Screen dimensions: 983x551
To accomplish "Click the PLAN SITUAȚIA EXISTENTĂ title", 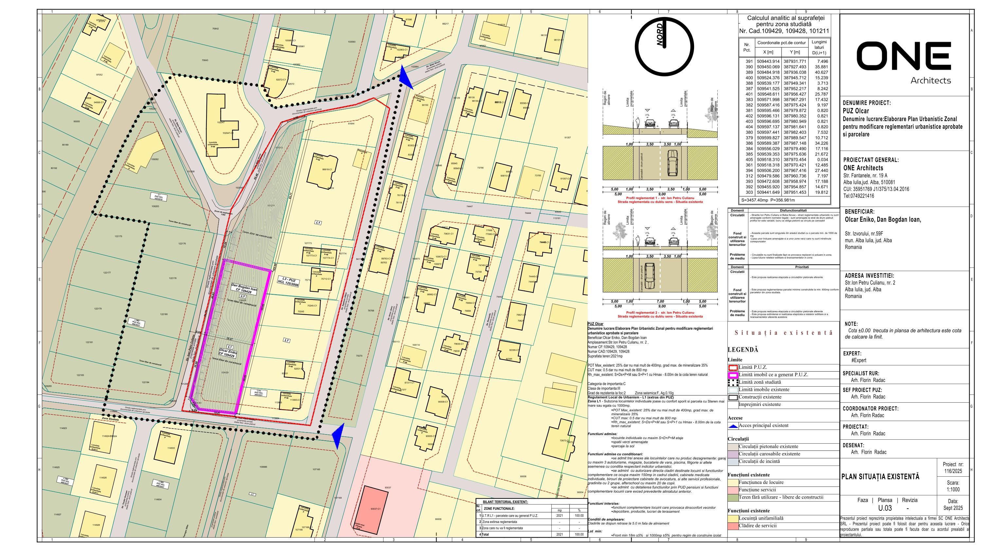I will click(x=880, y=477).
